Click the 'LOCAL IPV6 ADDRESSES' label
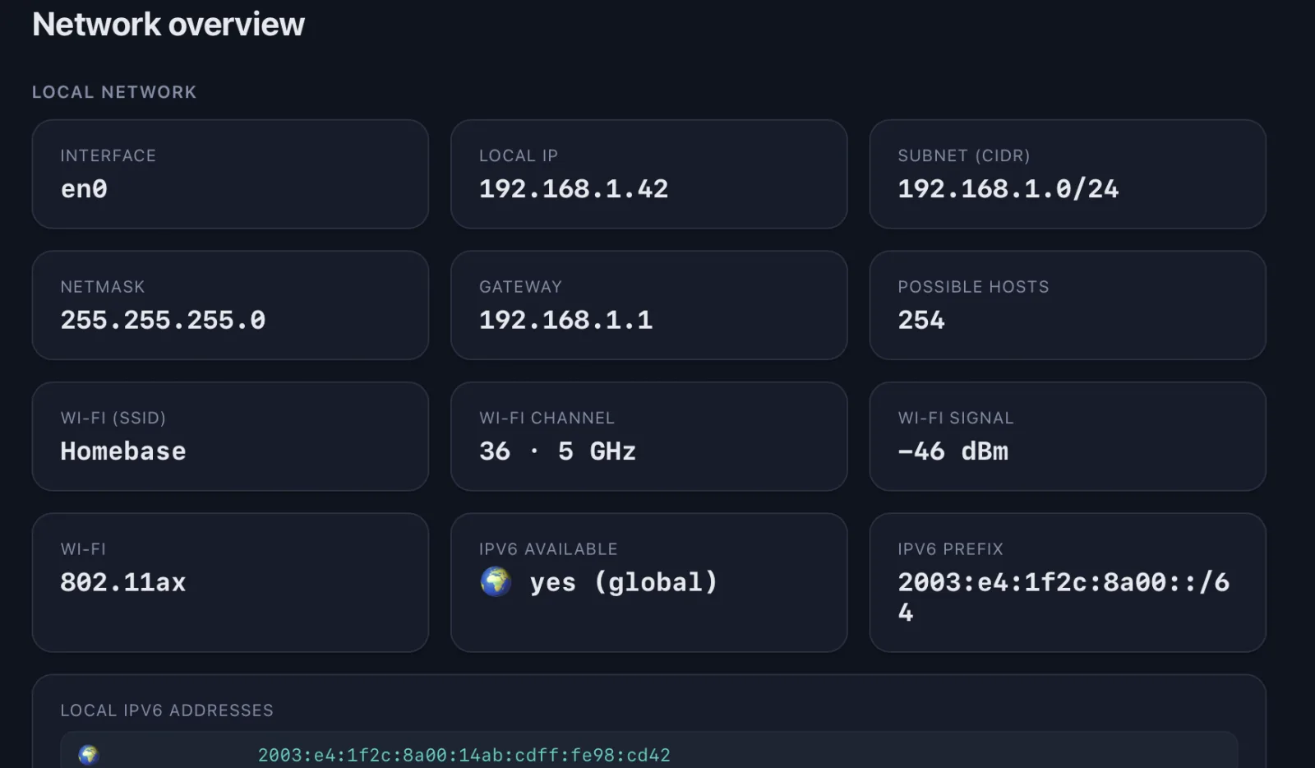 (x=167, y=710)
